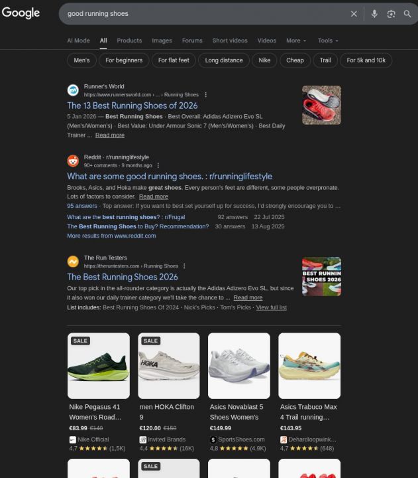
Task: Switch to Products tab
Action: click(x=129, y=40)
